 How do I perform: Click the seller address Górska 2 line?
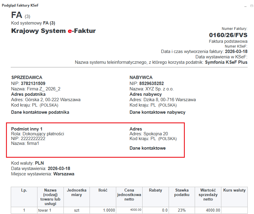coord(46,100)
